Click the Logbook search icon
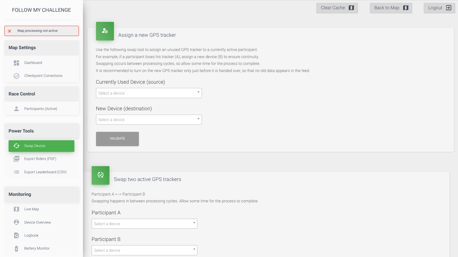The width and height of the screenshot is (458, 257). tap(16, 235)
